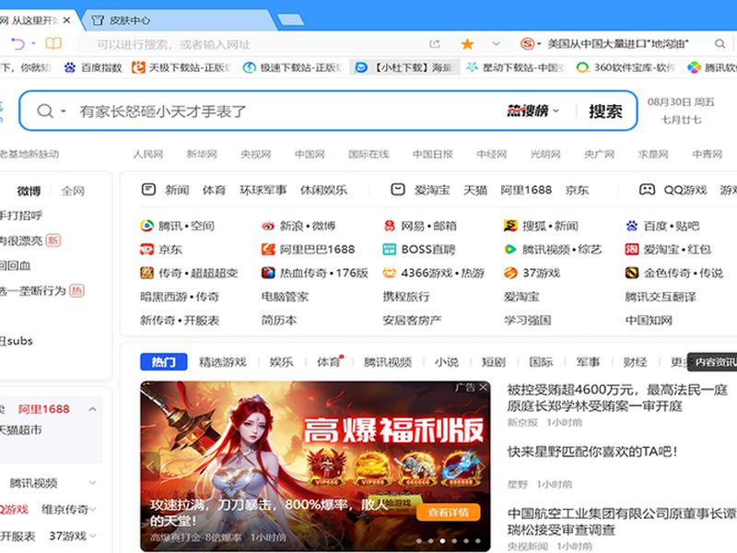This screenshot has height=553, width=737.
Task: Open the 小杜下载 bookmark
Action: pos(404,67)
